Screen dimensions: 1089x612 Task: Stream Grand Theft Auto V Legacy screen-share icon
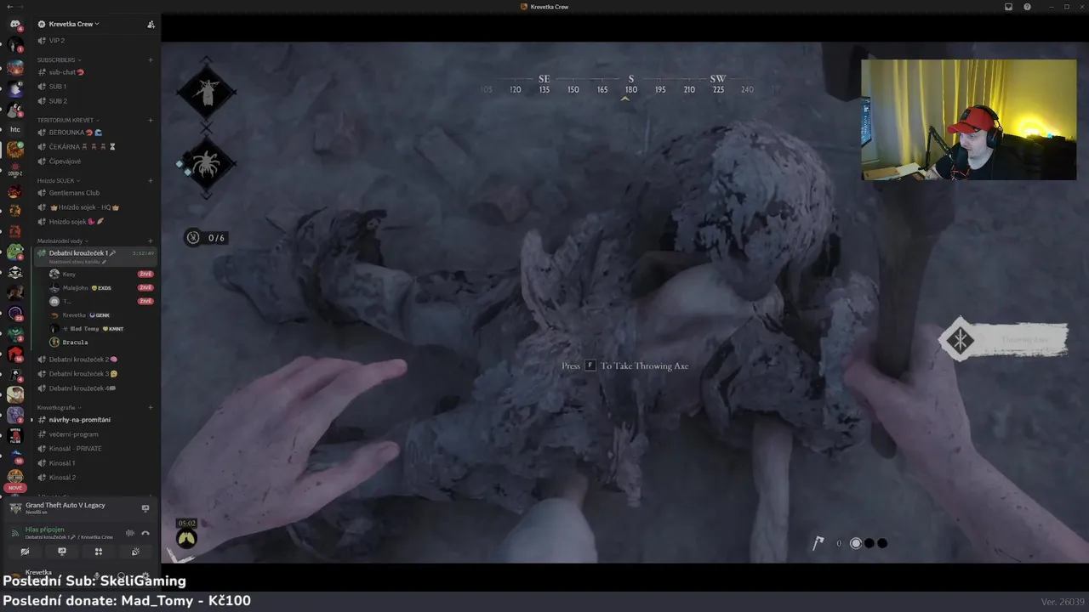(145, 508)
